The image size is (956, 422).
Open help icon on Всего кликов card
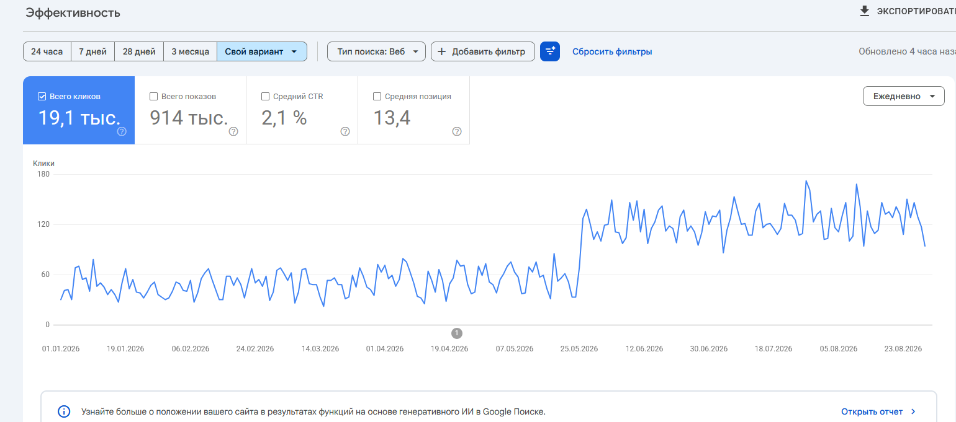(122, 131)
